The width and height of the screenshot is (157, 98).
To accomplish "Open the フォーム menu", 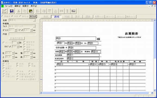I will coord(8,6).
